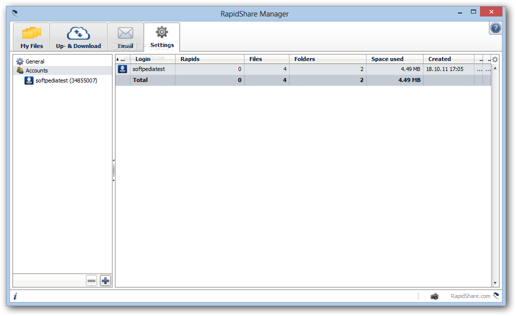Click the camera icon in status bar
Image resolution: width=516 pixels, height=316 pixels.
point(434,296)
